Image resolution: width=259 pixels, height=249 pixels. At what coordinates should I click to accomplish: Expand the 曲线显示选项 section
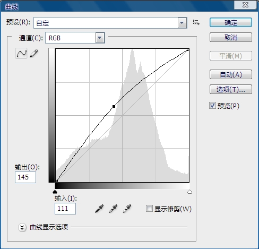click(x=22, y=227)
